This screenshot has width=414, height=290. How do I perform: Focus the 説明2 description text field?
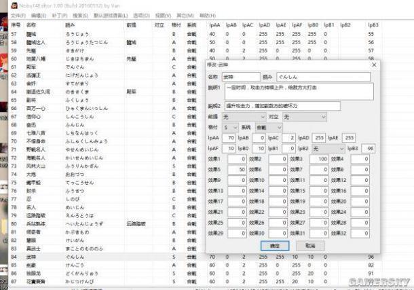(282, 106)
